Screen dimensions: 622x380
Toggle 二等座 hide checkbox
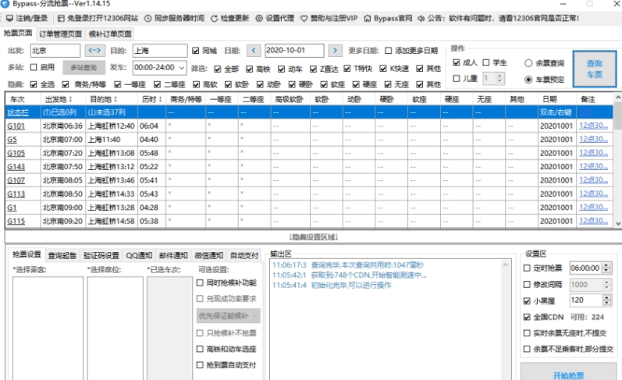(157, 84)
